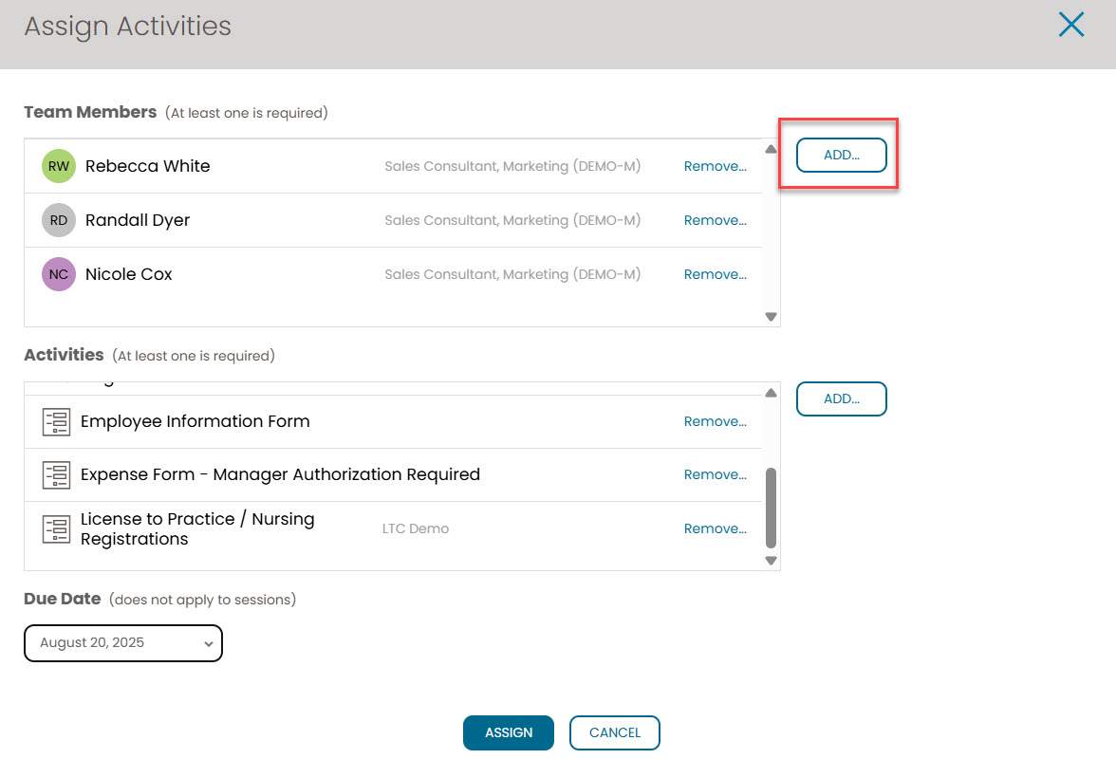Click the Activities list down arrow

(x=771, y=561)
